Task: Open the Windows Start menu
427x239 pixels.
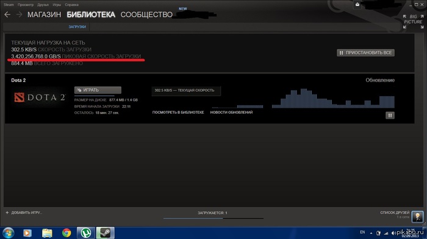Action: (x=9, y=233)
